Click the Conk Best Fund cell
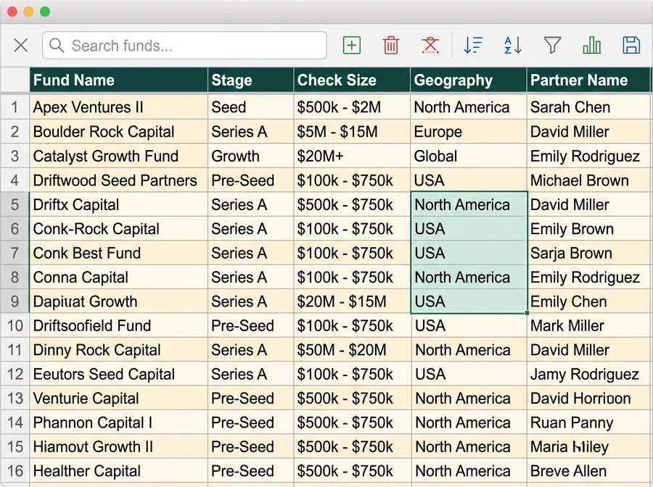 [119, 253]
